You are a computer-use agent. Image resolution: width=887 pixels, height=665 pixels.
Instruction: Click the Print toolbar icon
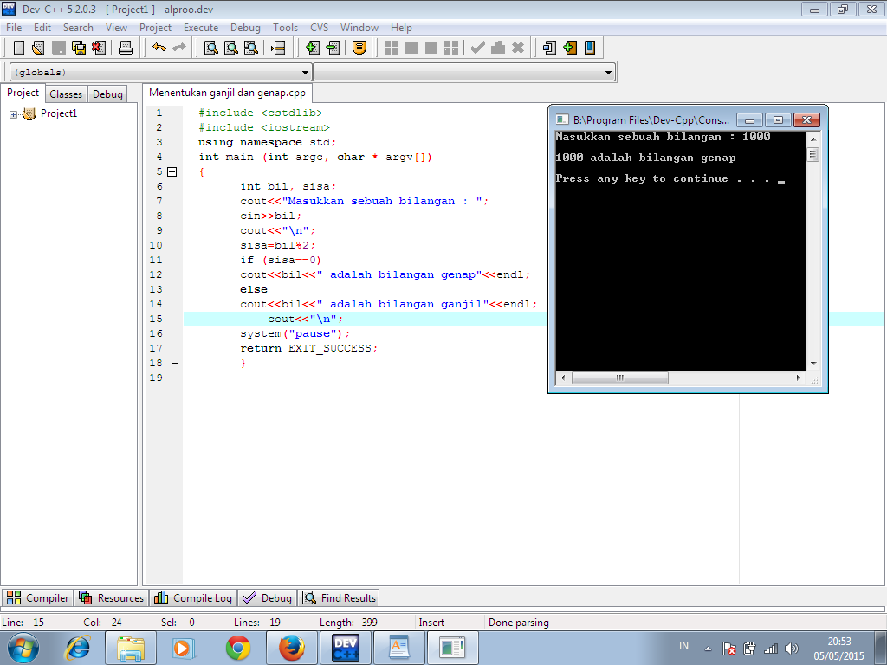(126, 48)
